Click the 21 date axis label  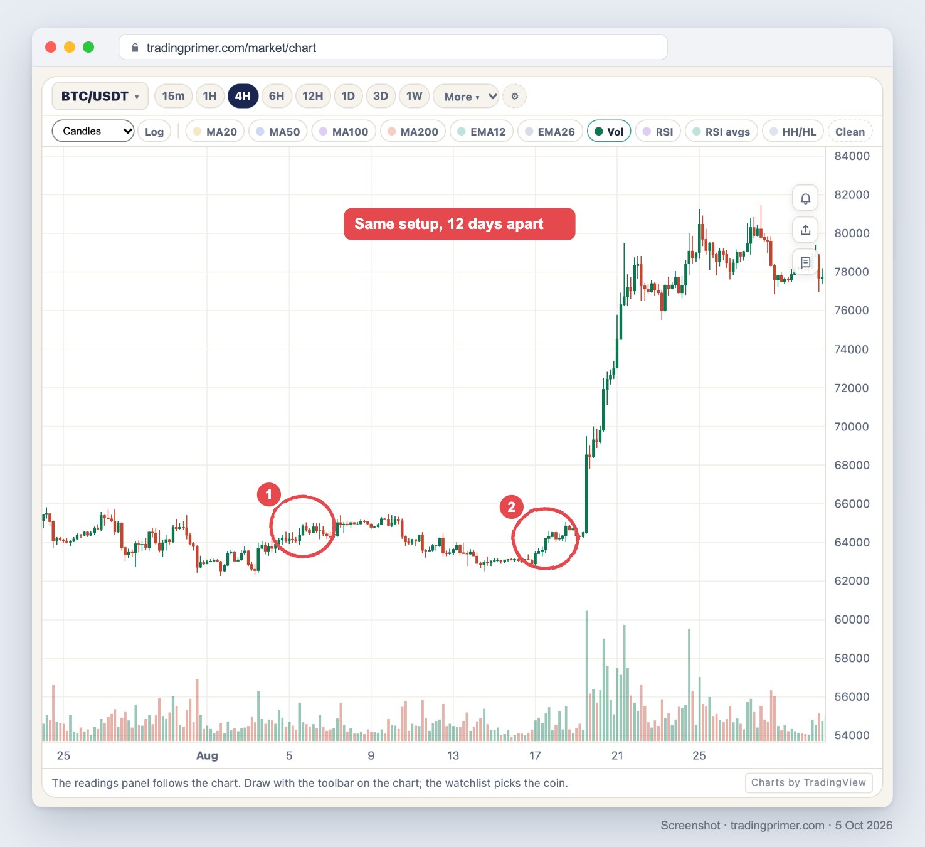pos(617,755)
